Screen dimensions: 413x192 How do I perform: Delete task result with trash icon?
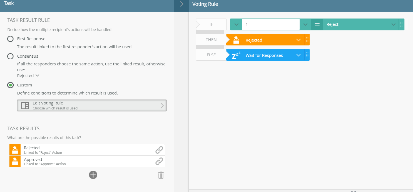click(161, 175)
